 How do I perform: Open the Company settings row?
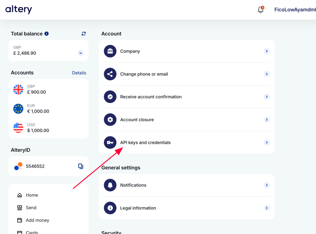(187, 51)
